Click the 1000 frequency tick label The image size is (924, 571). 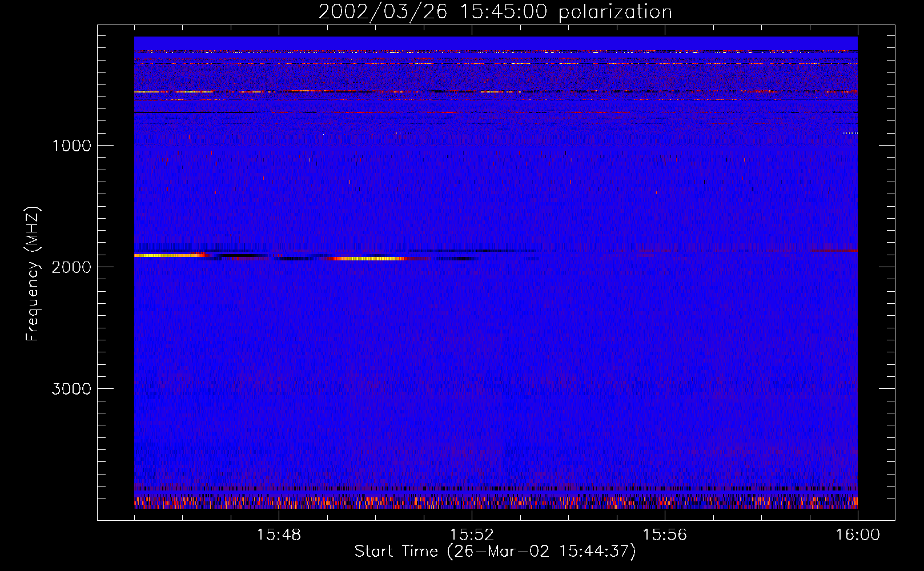coord(71,146)
